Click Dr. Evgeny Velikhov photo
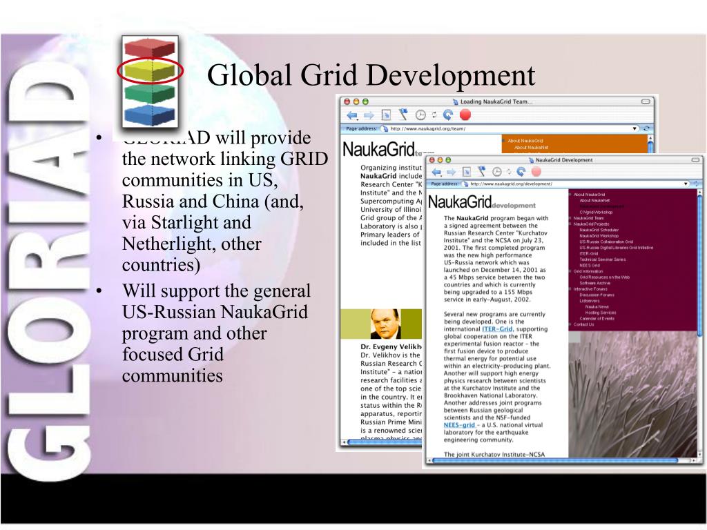This screenshot has width=707, height=530. tap(385, 324)
